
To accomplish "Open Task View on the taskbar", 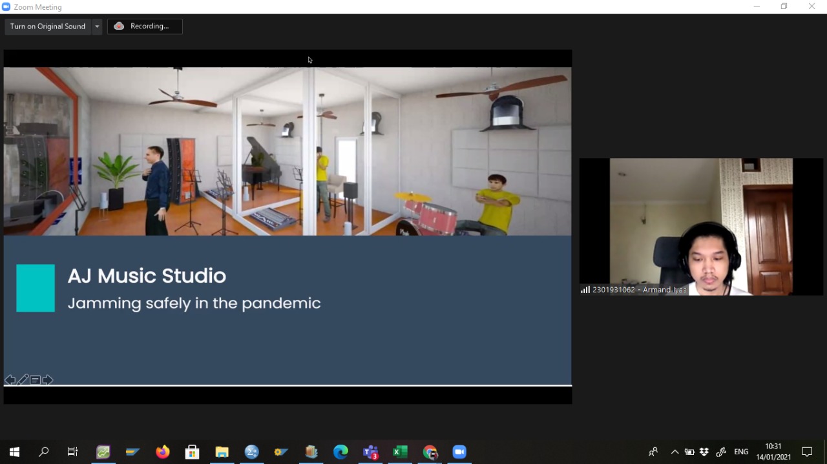I will click(73, 452).
